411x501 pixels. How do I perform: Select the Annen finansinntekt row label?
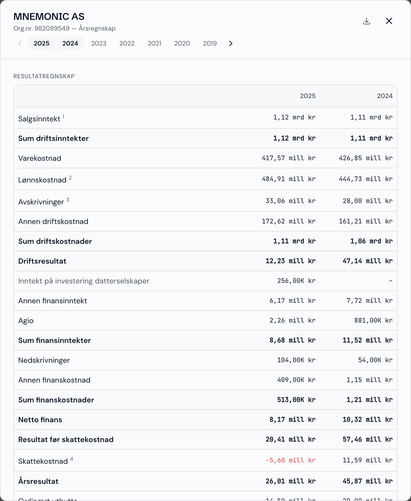pyautogui.click(x=52, y=301)
